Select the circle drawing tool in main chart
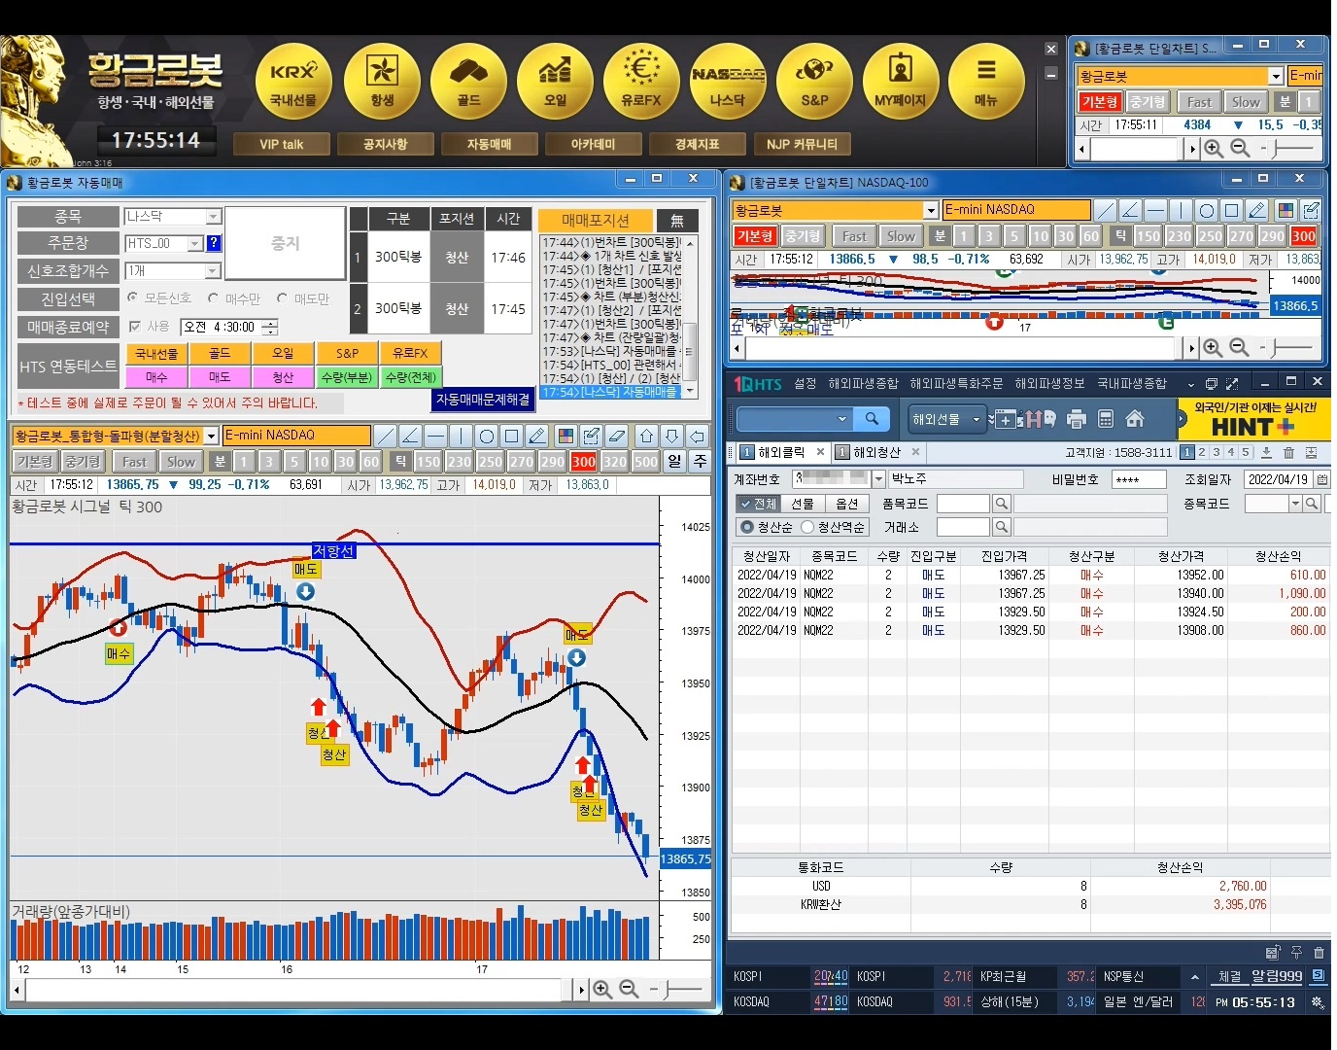The width and height of the screenshot is (1337, 1050). pyautogui.click(x=487, y=436)
